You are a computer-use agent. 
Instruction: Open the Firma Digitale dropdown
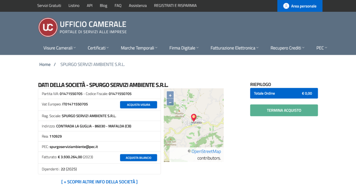click(184, 48)
